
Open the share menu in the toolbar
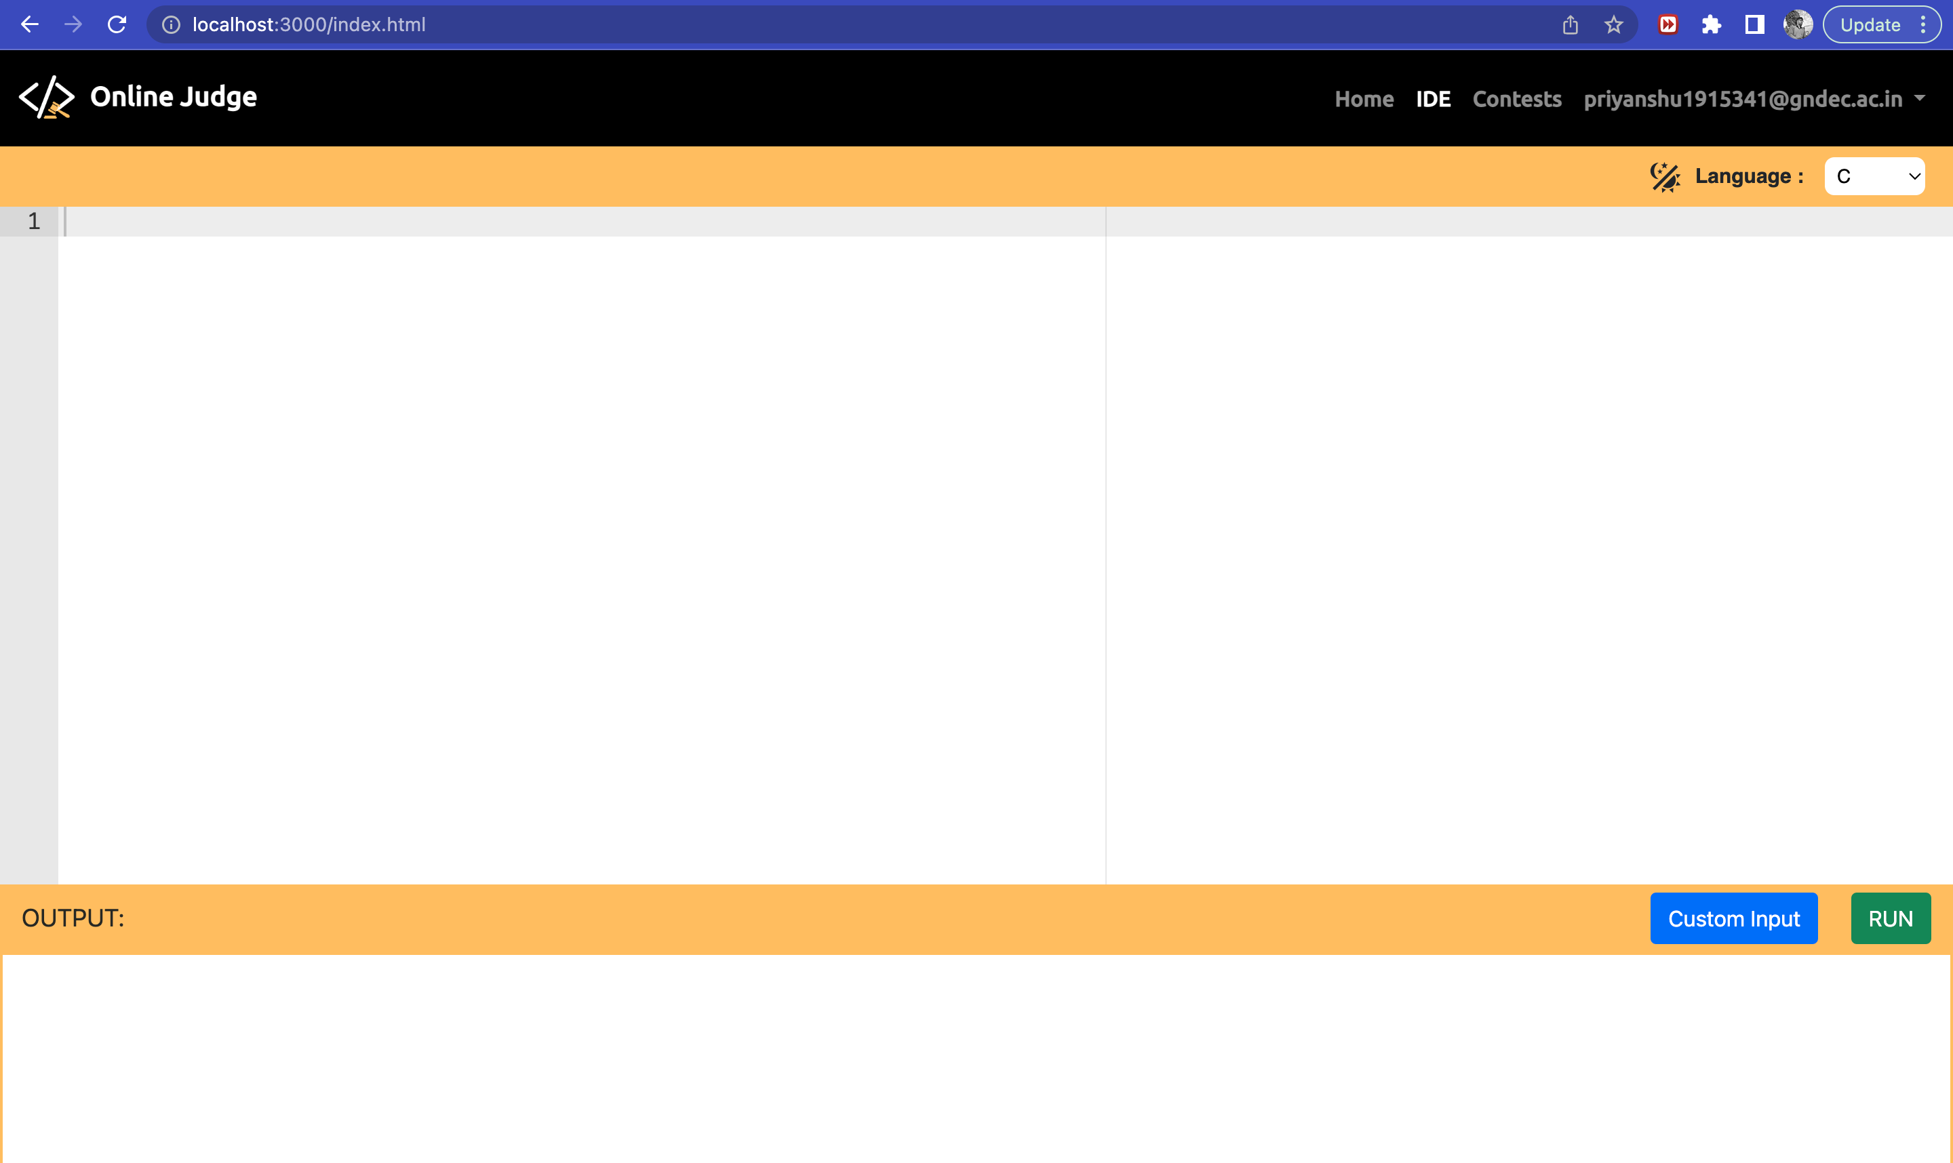(1570, 24)
